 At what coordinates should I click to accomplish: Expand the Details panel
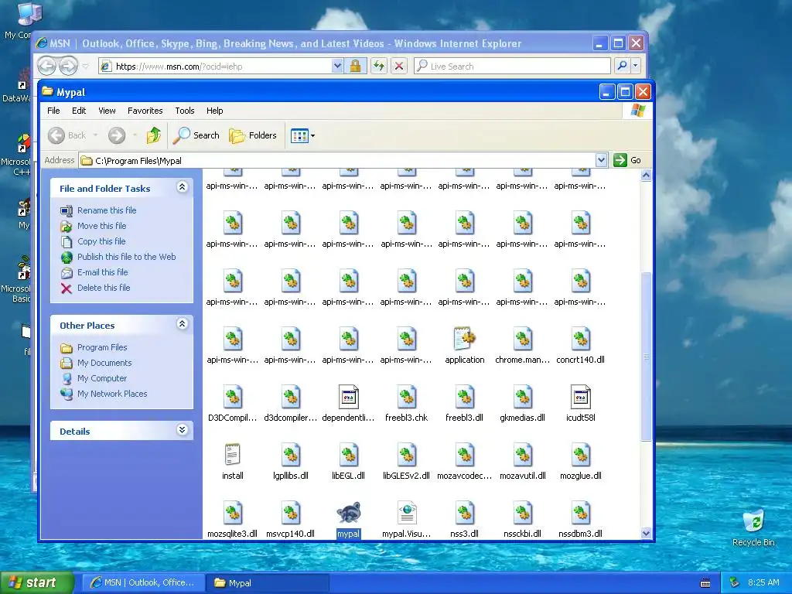(x=183, y=430)
